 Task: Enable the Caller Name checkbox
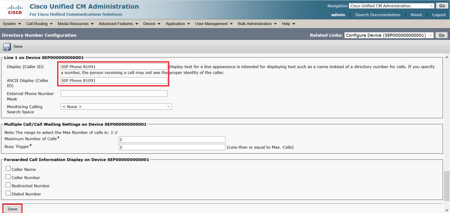pyautogui.click(x=8, y=169)
